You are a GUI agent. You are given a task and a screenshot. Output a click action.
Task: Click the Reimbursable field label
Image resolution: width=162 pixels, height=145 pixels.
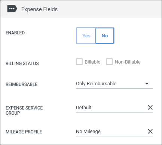coord(22,84)
